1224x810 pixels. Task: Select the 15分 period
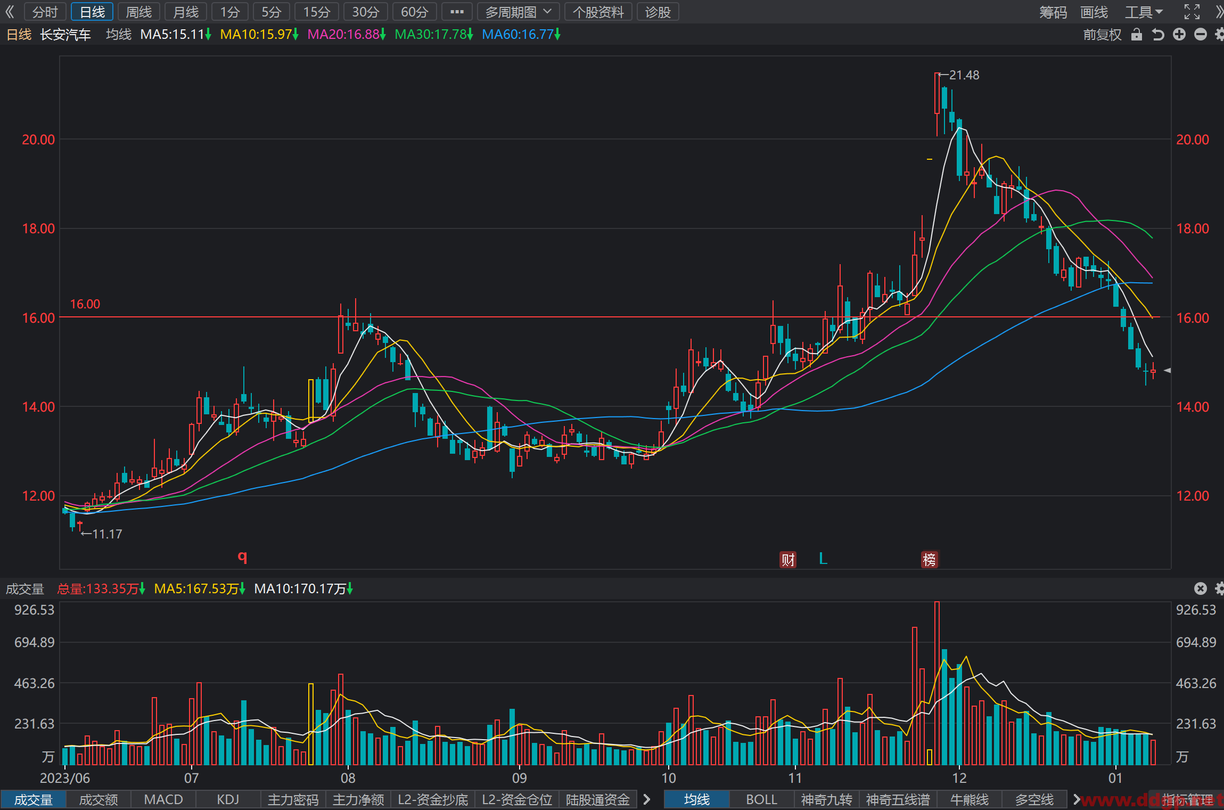(317, 12)
